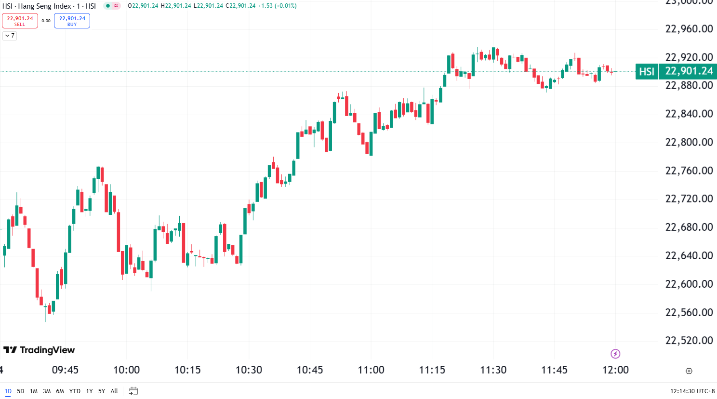Select the 1D time range tab
This screenshot has width=717, height=399.
pos(8,391)
